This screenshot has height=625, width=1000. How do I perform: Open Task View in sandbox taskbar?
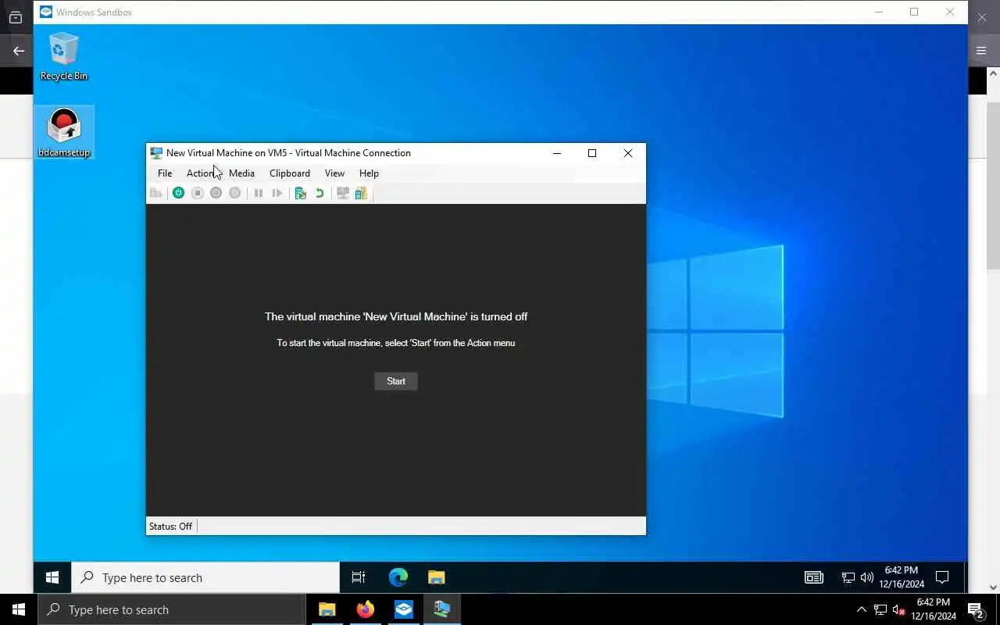tap(359, 577)
